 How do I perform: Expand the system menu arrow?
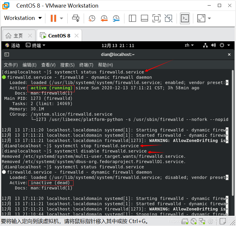click(229, 45)
